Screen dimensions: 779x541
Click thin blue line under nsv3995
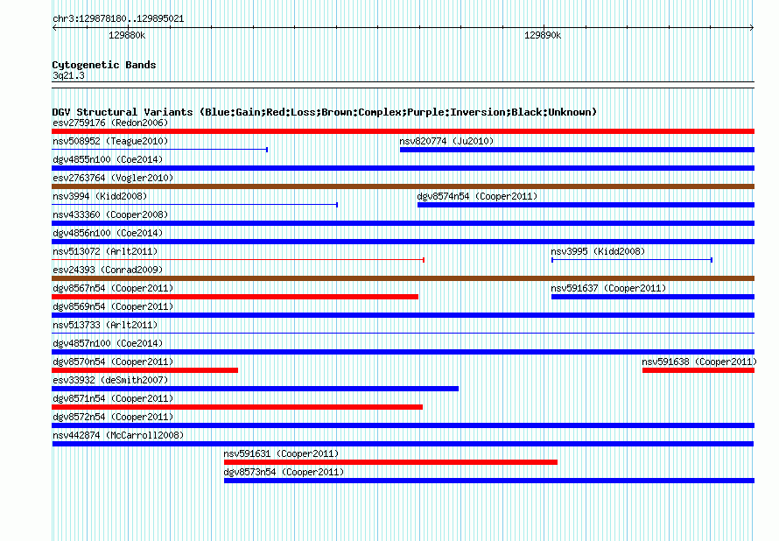pyautogui.click(x=632, y=260)
